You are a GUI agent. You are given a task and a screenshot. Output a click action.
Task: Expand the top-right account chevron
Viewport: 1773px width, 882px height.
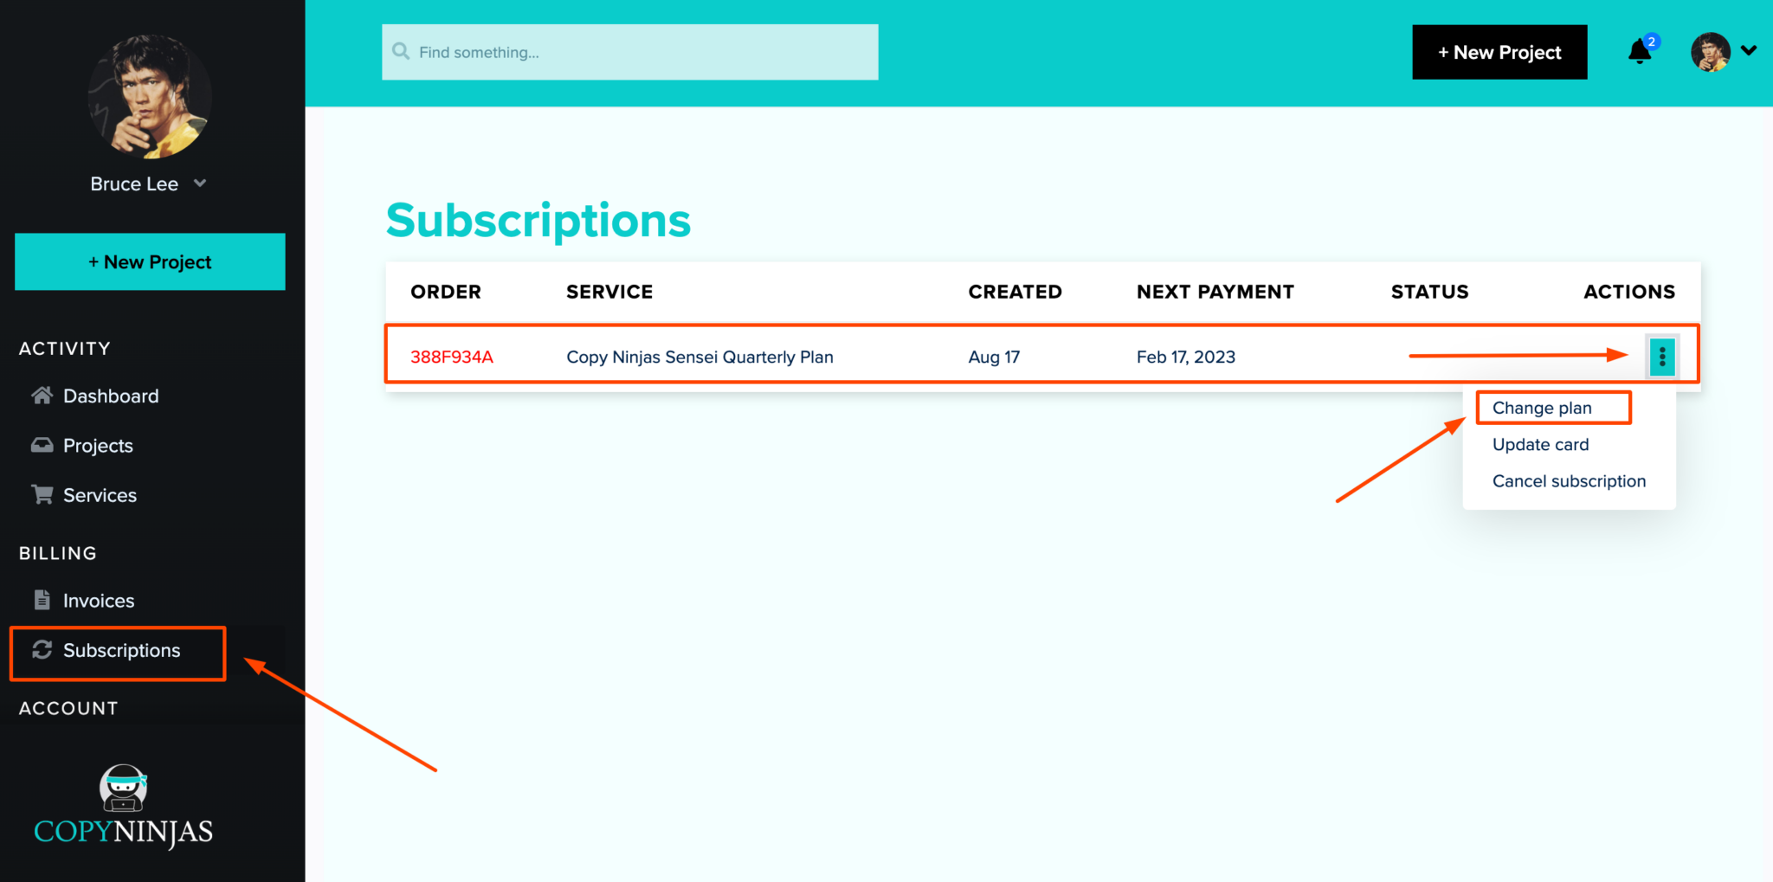tap(1748, 51)
